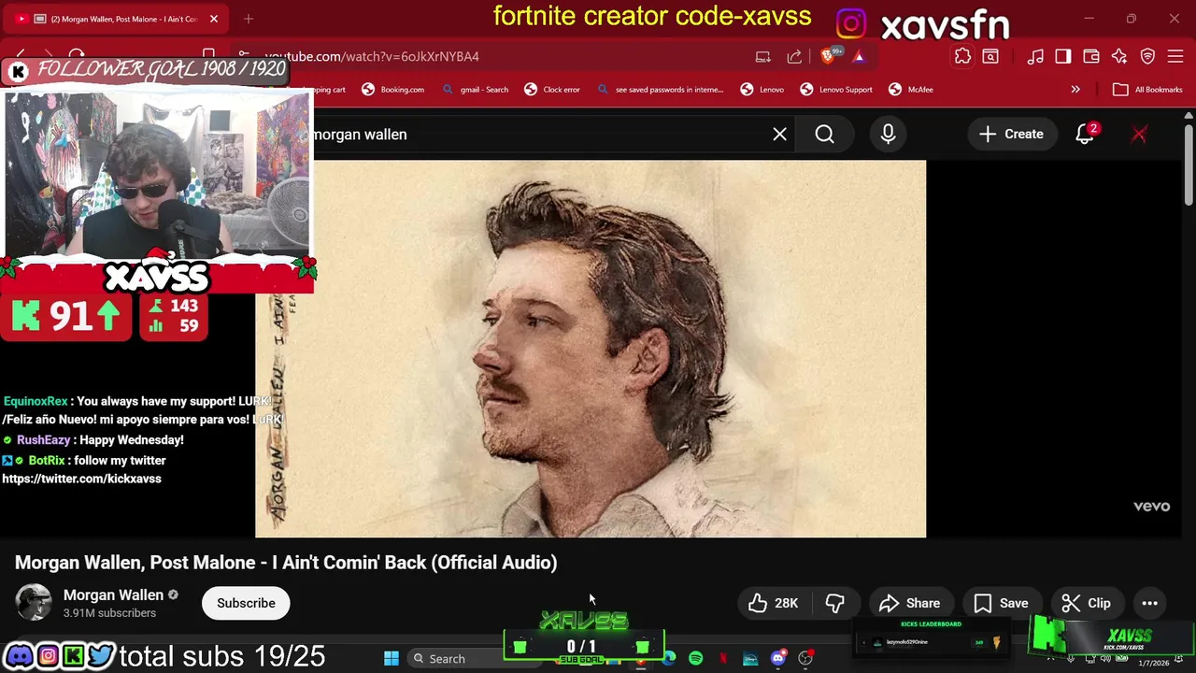The height and width of the screenshot is (673, 1196).
Task: Open the share page icon in address bar
Action: (794, 56)
